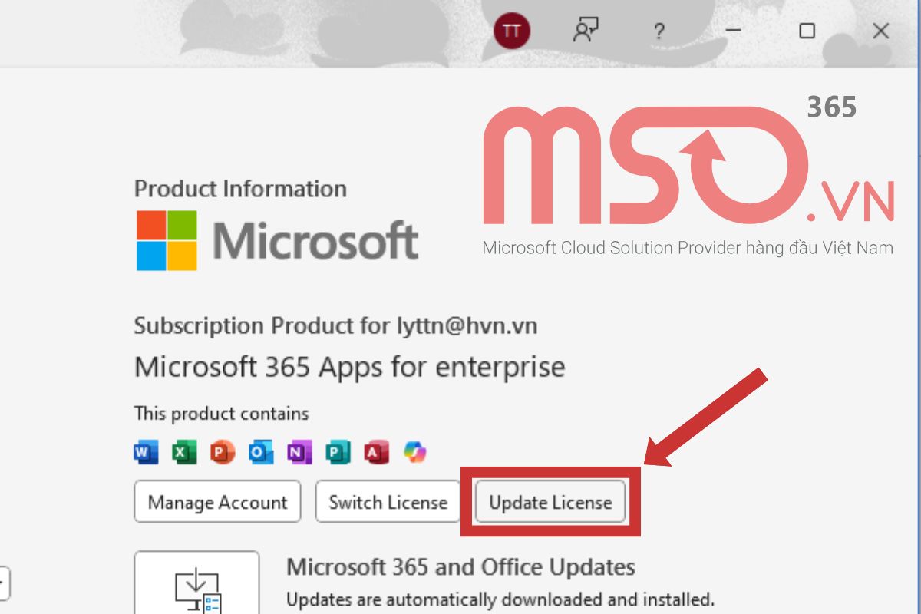Open Help question mark icon
Viewport: 921px width, 614px height.
coord(659,32)
